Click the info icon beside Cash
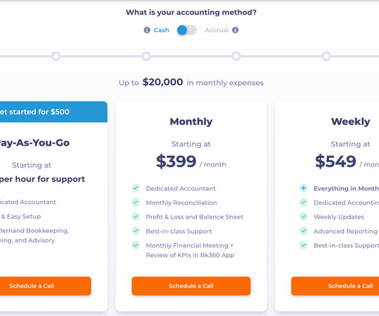 147,30
